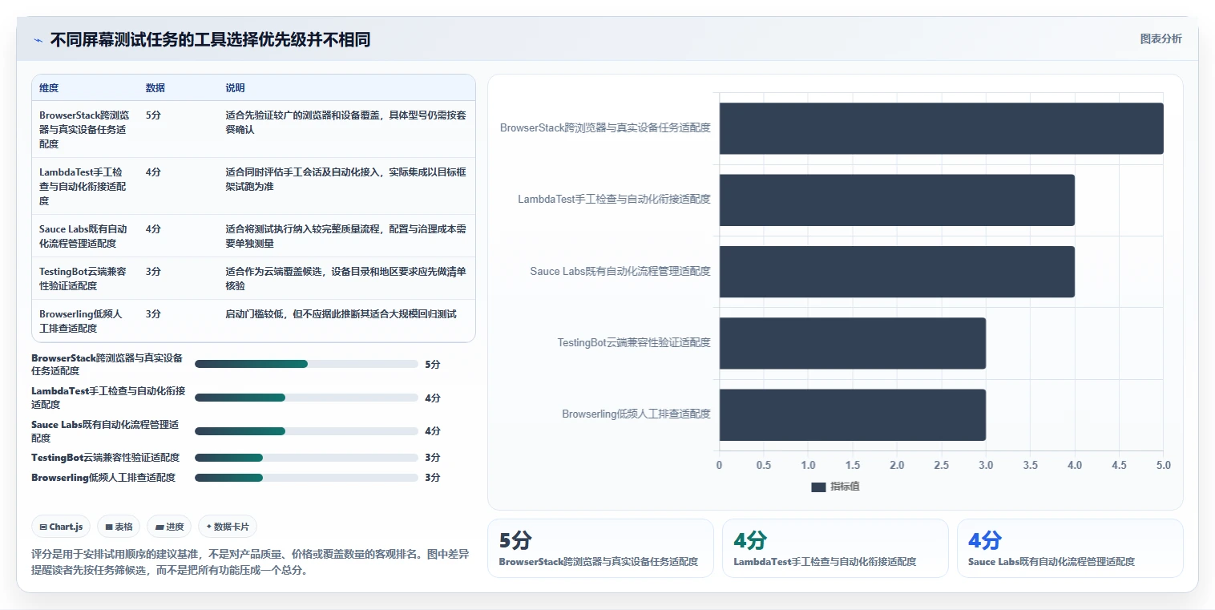Click the Sauce Labs progress bar

[x=306, y=431]
